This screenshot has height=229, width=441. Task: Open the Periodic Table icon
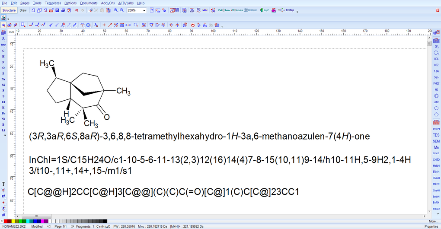click(x=3, y=32)
